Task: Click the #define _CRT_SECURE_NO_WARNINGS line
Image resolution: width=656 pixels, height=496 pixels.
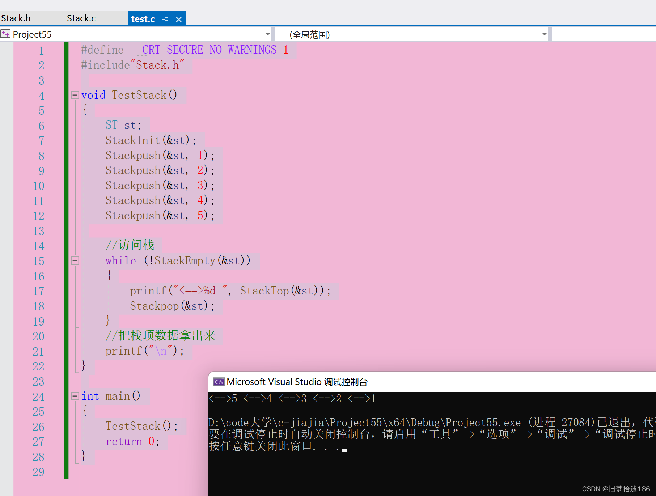Action: pos(185,50)
